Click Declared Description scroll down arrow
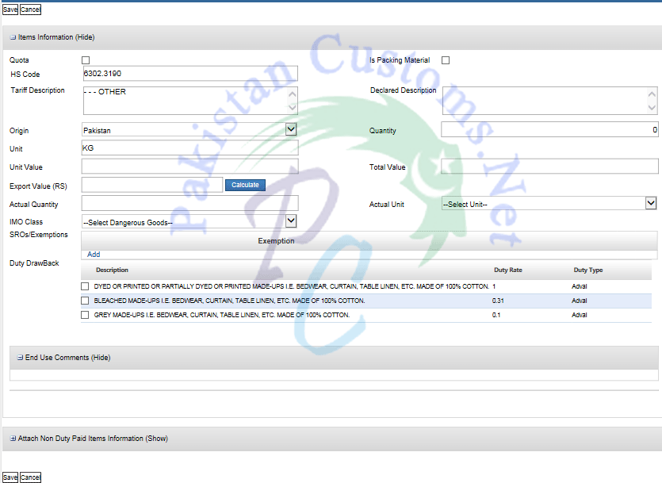This screenshot has width=662, height=483. 652,107
